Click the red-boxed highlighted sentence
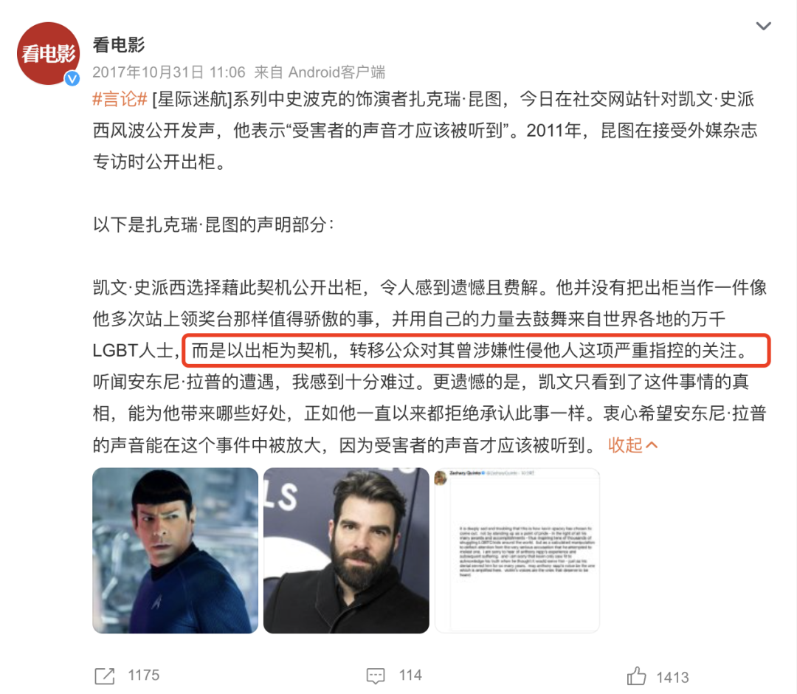 [x=477, y=350]
